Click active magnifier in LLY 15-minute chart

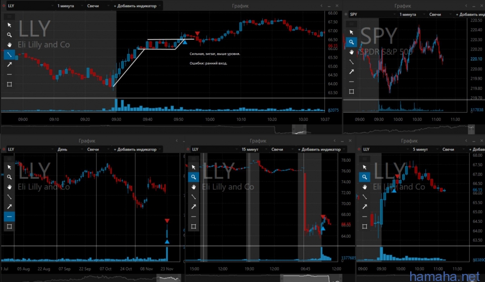pyautogui.click(x=193, y=177)
